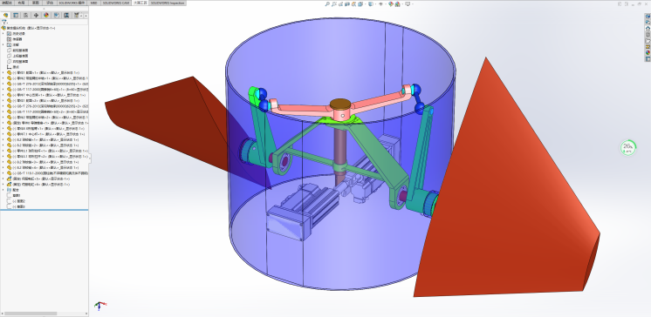
Task: Open dropdown beside View Settings monitor
Action: pos(413,4)
